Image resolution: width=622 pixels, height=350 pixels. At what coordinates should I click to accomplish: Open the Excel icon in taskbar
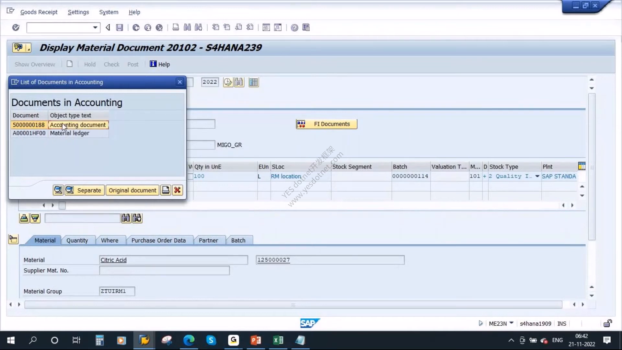click(278, 340)
